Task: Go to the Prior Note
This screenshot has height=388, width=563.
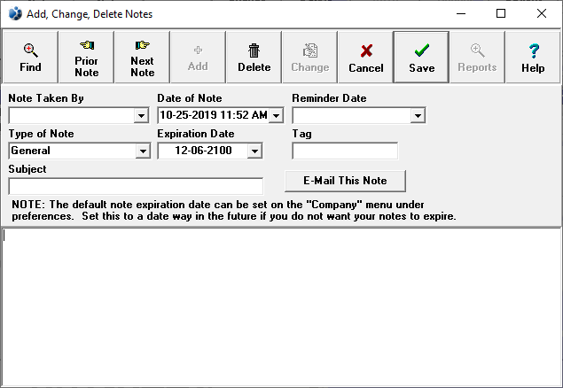Action: [x=86, y=58]
